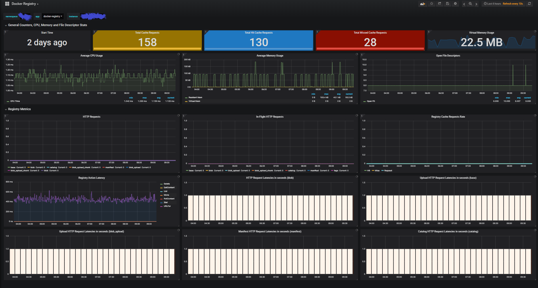538x288 pixels.
Task: Open color picker for Open FD series
Action: point(365,101)
